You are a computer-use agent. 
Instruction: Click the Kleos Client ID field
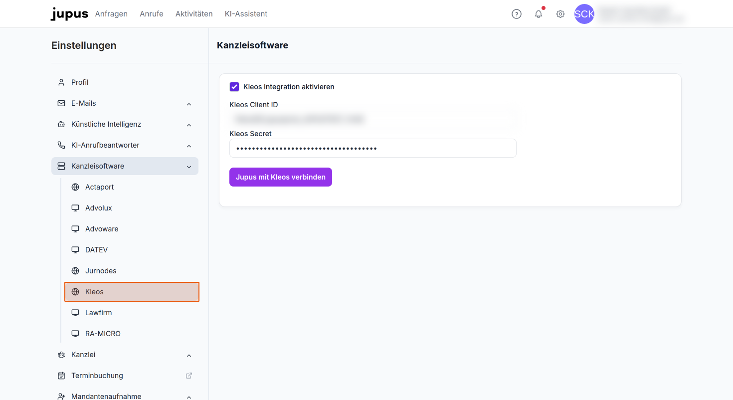(373, 119)
